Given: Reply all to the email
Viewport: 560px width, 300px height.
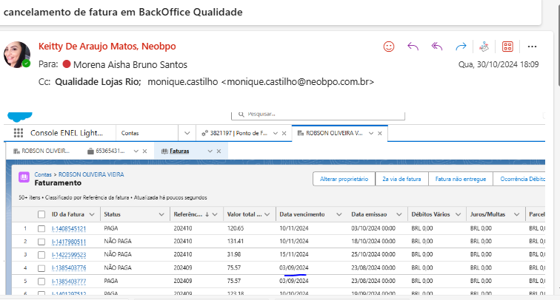Looking at the screenshot, I should point(437,47).
